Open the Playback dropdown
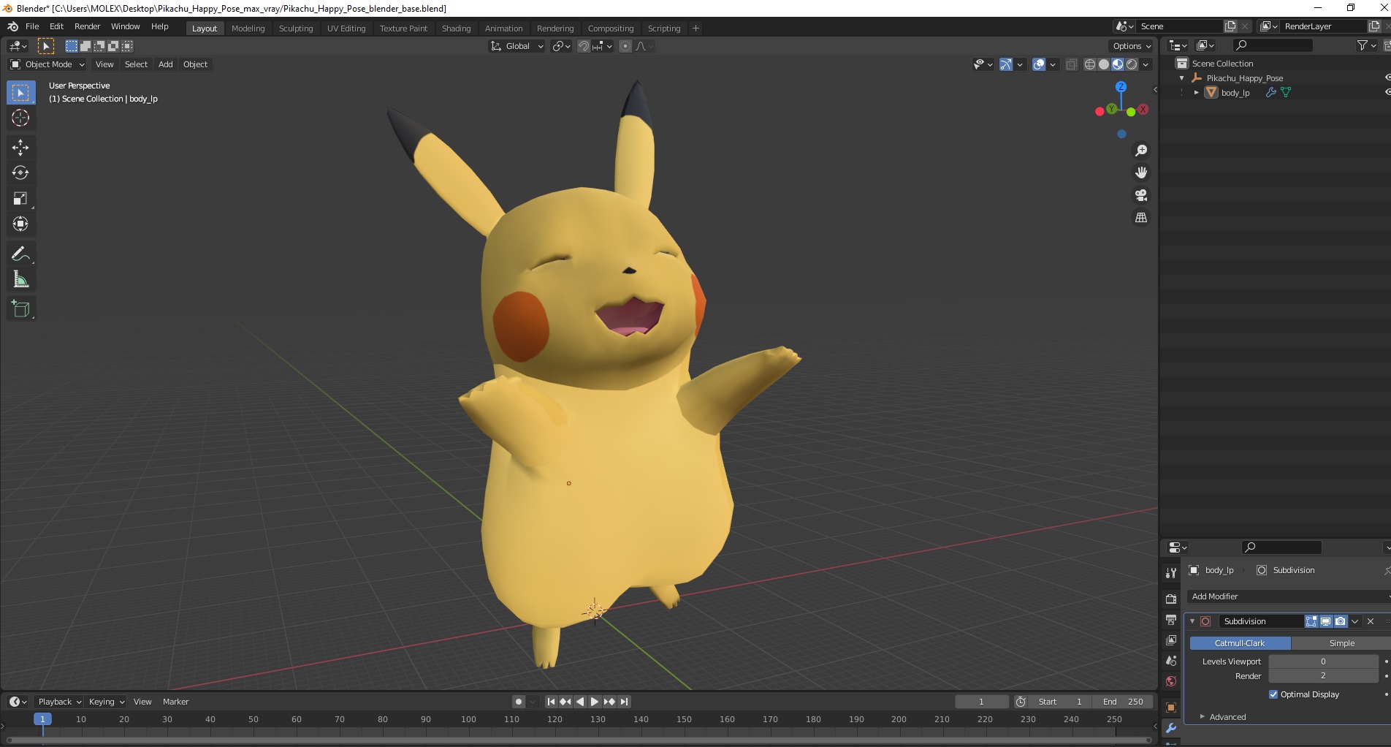The width and height of the screenshot is (1391, 747). 58,702
